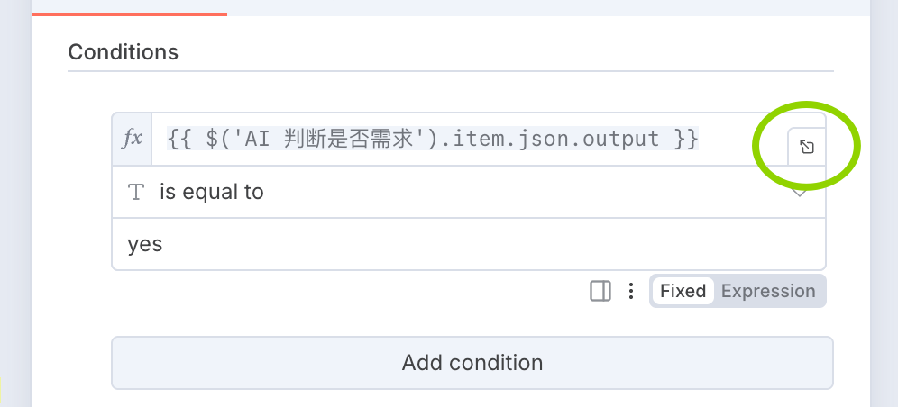Open the three-dot condition options menu
898x407 pixels.
pyautogui.click(x=631, y=291)
